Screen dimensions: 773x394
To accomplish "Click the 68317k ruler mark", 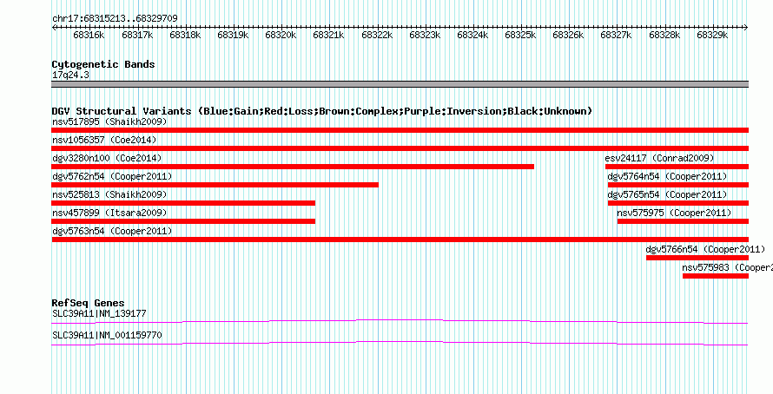I will coord(137,36).
